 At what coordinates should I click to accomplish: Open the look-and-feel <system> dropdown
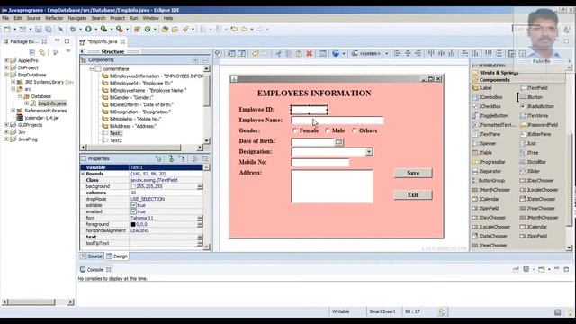pos(386,54)
